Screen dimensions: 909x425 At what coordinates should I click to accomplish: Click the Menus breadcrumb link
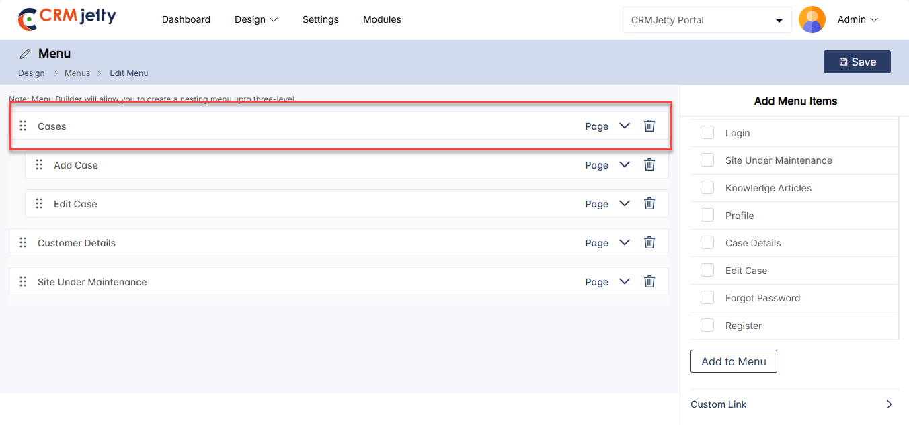click(x=77, y=73)
